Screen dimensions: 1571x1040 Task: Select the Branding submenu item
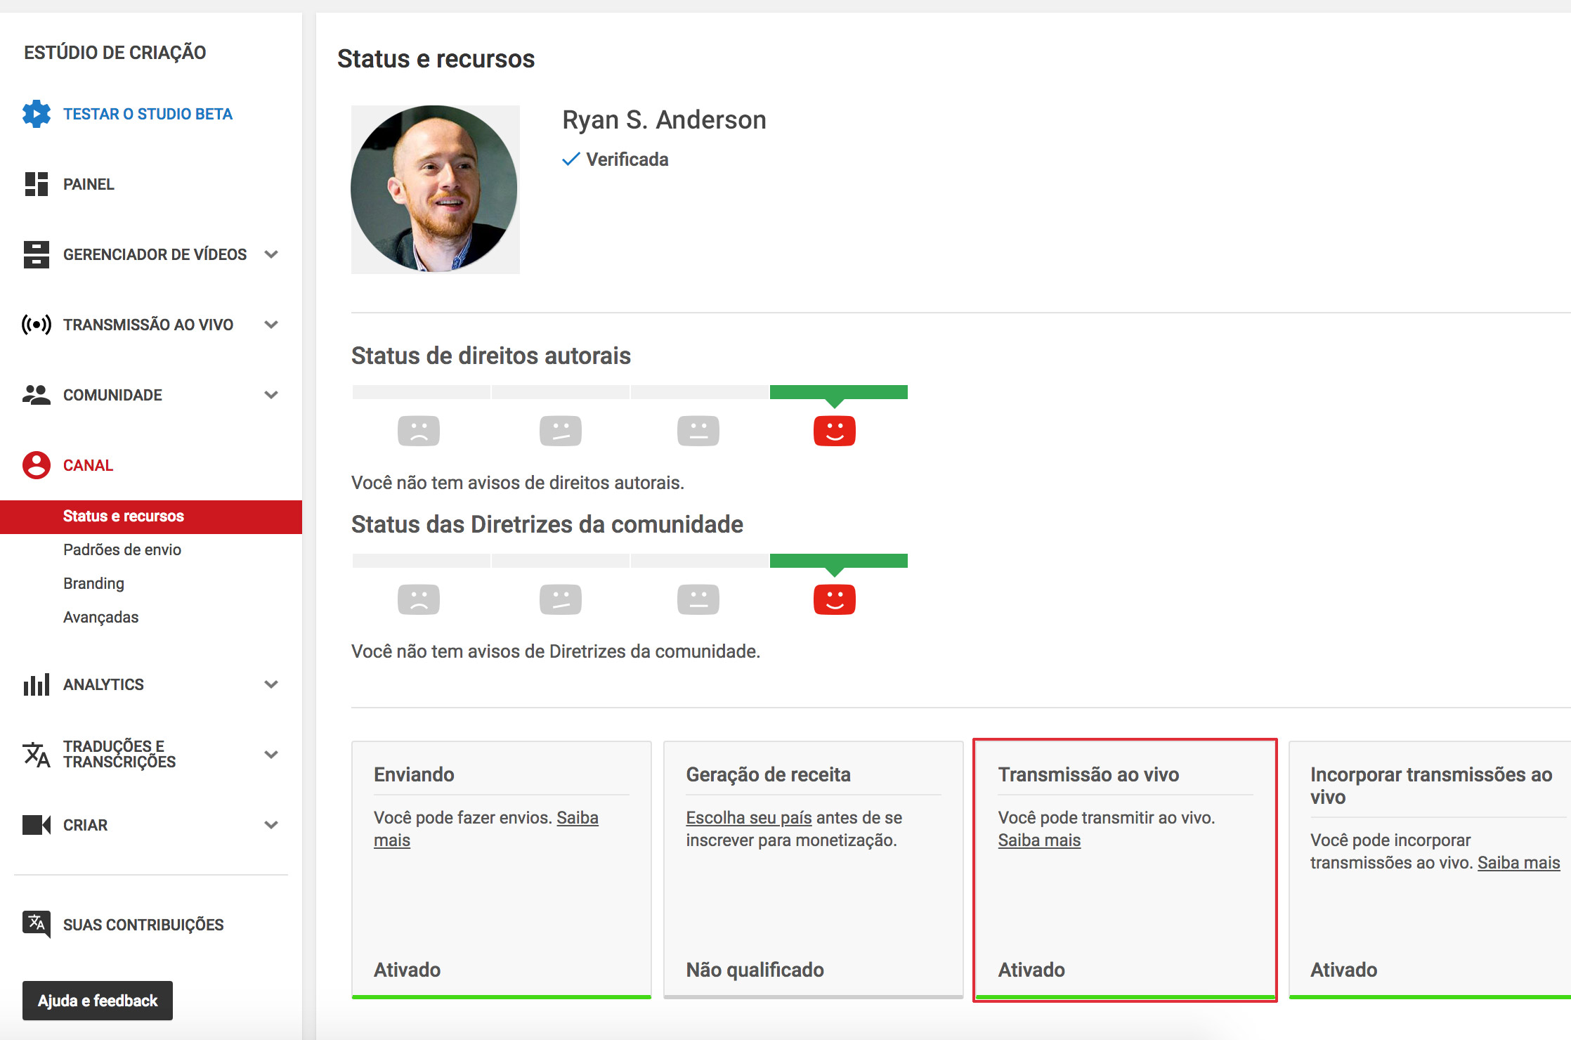click(x=93, y=583)
